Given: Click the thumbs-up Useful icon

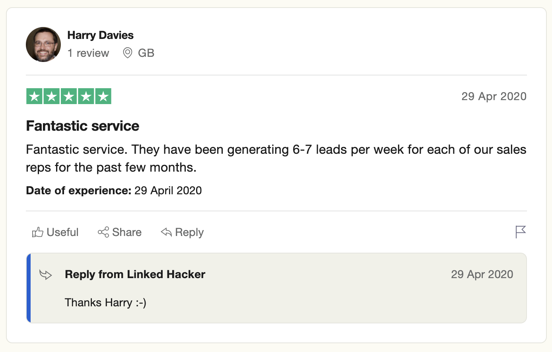Looking at the screenshot, I should point(38,232).
